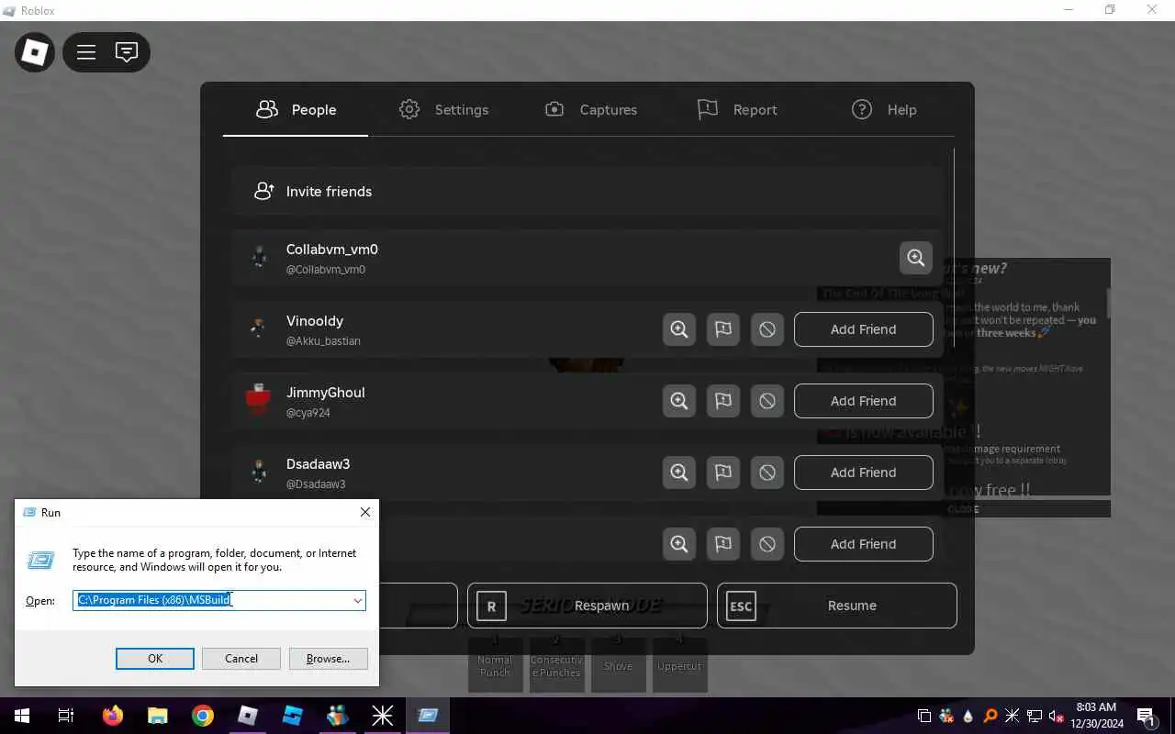
Task: Click the Uppercut hotbar slot
Action: click(679, 665)
